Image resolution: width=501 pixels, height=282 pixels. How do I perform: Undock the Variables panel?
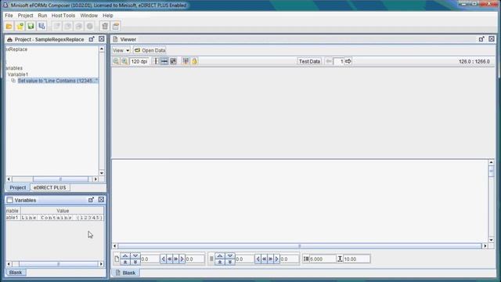pos(91,200)
